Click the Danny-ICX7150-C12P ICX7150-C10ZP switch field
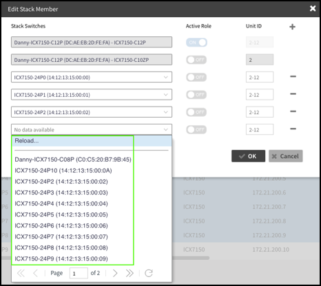The height and width of the screenshot is (286, 321). point(92,60)
